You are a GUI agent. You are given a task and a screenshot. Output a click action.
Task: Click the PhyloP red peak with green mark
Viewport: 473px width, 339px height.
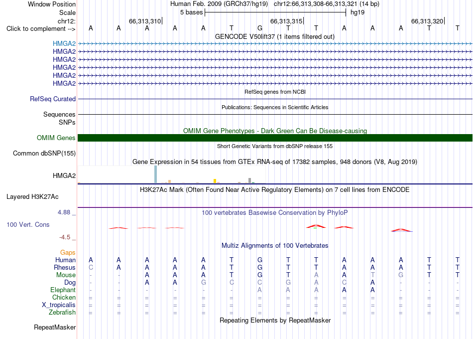point(316,226)
